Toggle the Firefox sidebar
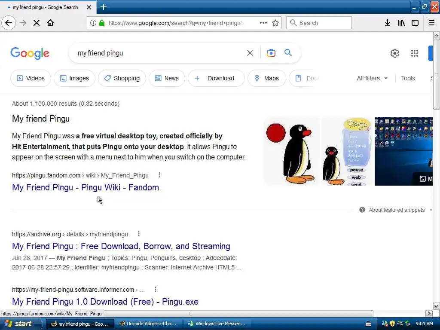 tap(415, 23)
